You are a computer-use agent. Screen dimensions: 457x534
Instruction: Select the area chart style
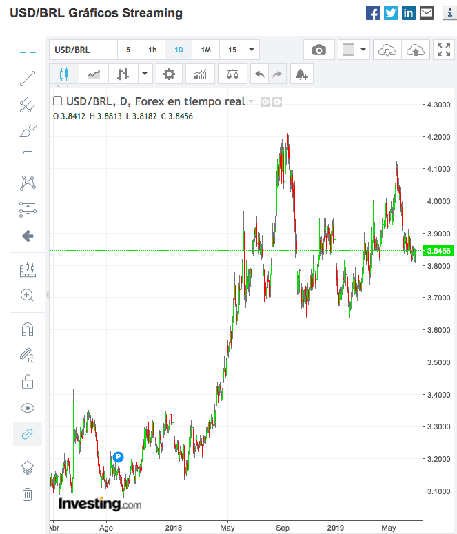(x=94, y=74)
